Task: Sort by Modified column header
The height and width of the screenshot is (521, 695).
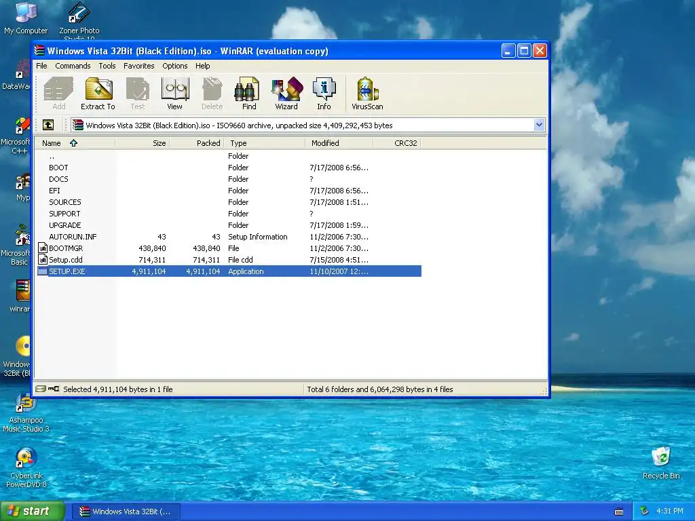Action: point(339,143)
